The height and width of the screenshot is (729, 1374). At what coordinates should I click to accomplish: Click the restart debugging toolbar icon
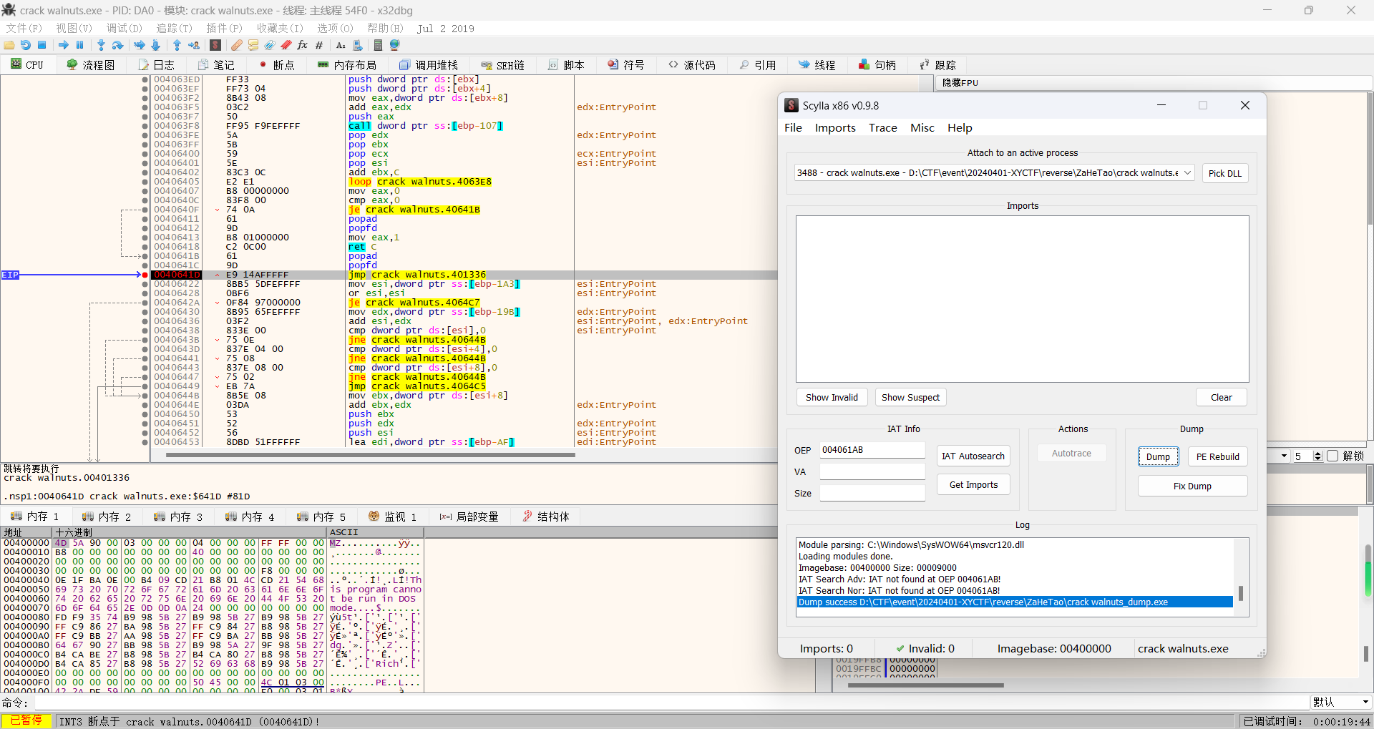[x=26, y=45]
